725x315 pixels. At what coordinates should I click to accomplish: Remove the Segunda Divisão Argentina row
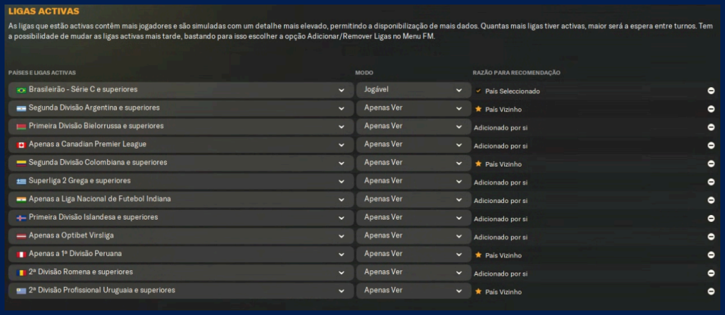(x=711, y=109)
